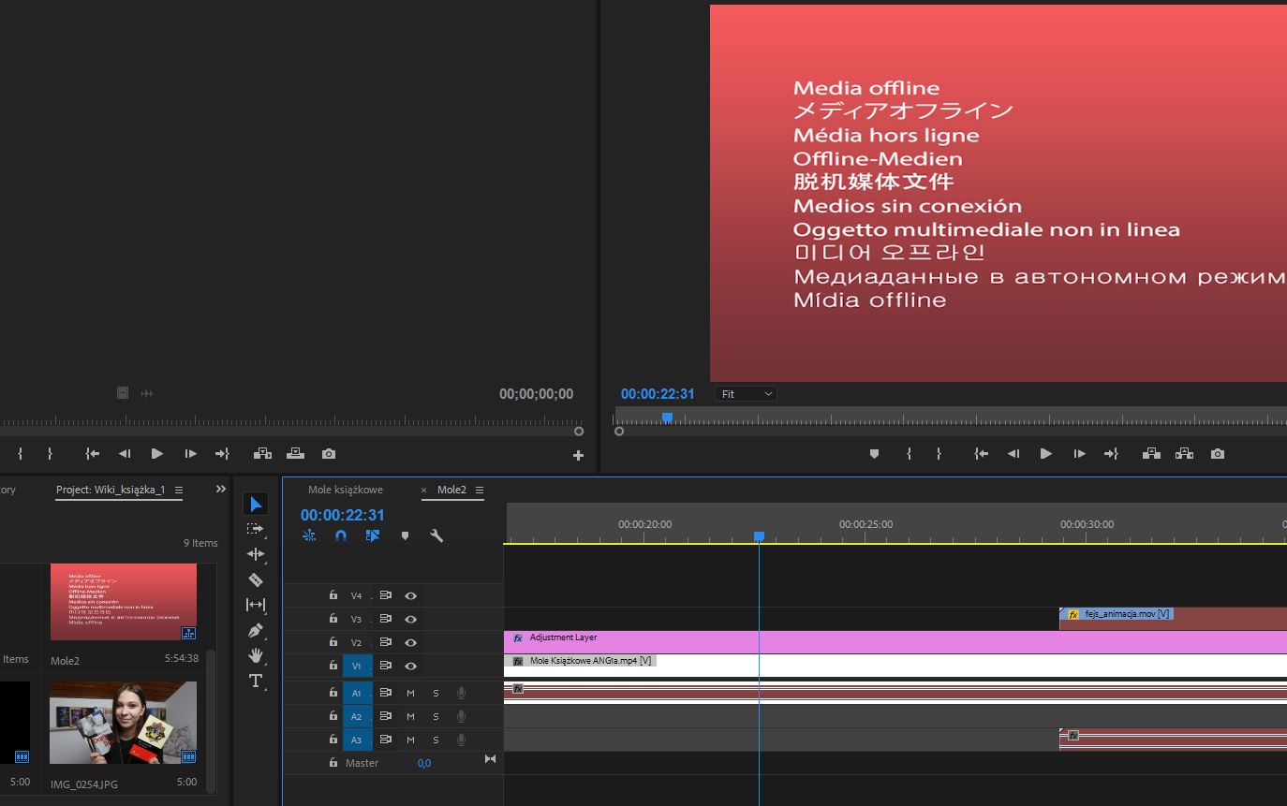Toggle V1 track output eye

pos(410,666)
